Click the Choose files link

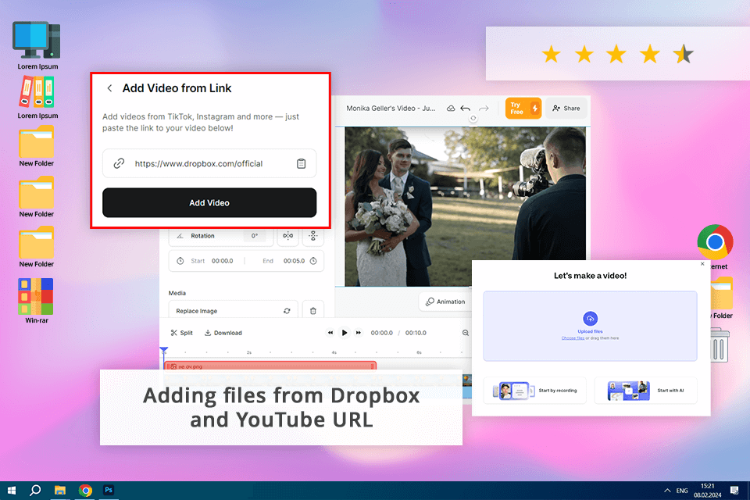[x=573, y=337]
